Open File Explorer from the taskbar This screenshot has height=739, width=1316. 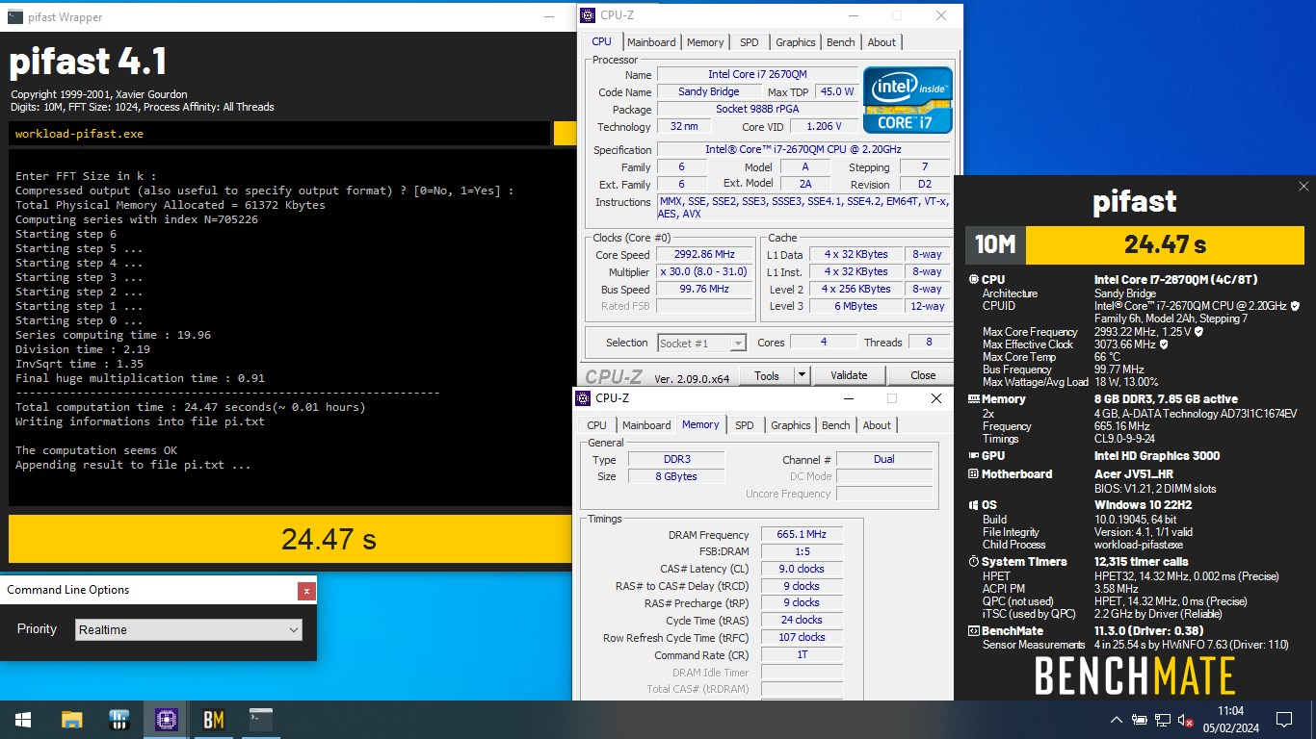(x=71, y=720)
